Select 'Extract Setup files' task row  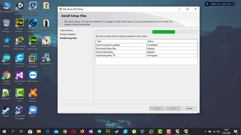point(146,52)
